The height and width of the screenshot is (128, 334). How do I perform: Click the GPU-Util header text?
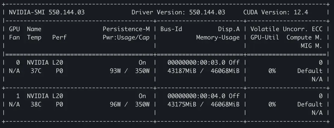click(x=265, y=37)
